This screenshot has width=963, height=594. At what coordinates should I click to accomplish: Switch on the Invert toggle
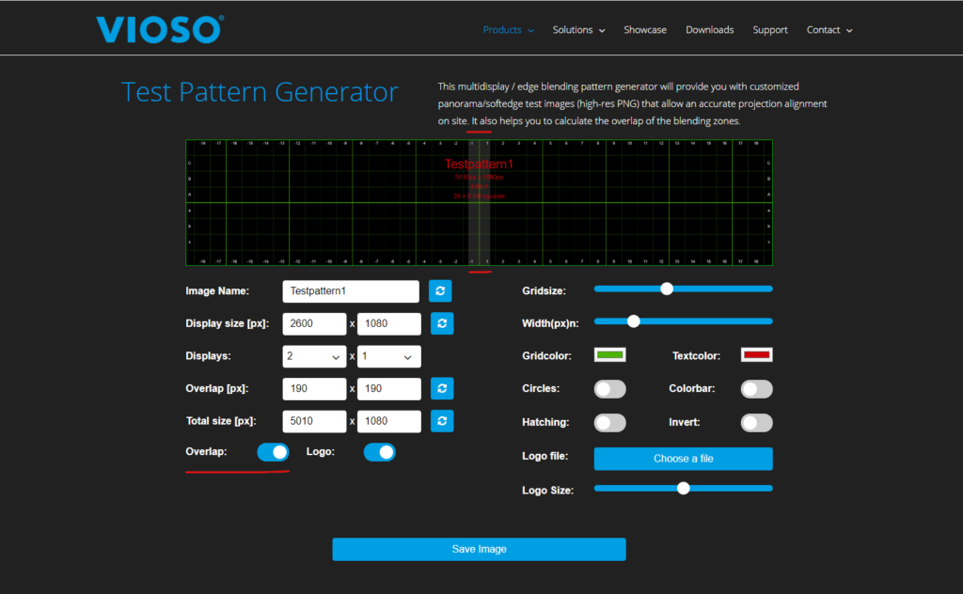[757, 423]
